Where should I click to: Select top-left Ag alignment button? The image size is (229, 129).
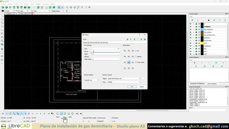click(x=125, y=51)
